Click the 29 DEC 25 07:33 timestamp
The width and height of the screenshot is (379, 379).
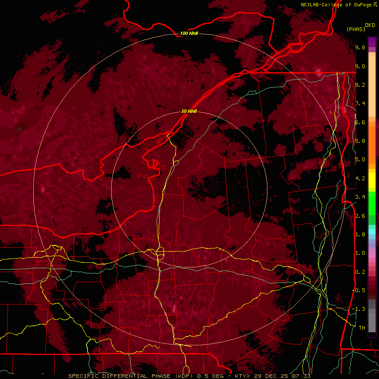[282, 376]
